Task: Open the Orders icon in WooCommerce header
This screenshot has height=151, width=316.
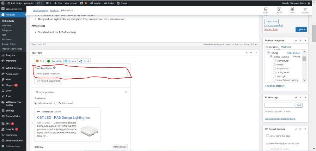Action: (279, 9)
